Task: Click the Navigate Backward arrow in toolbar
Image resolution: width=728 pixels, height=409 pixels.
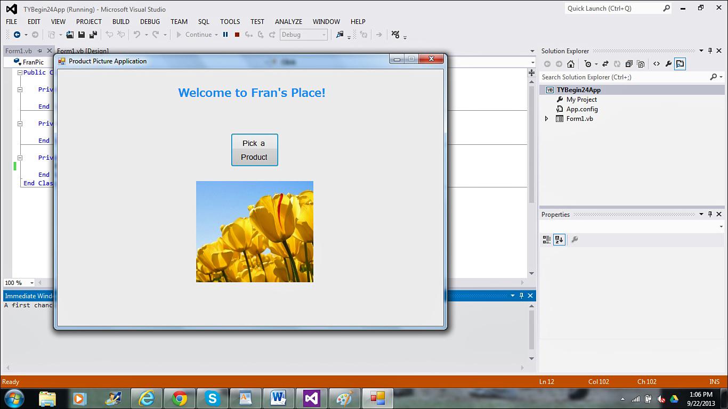Action: (x=17, y=35)
